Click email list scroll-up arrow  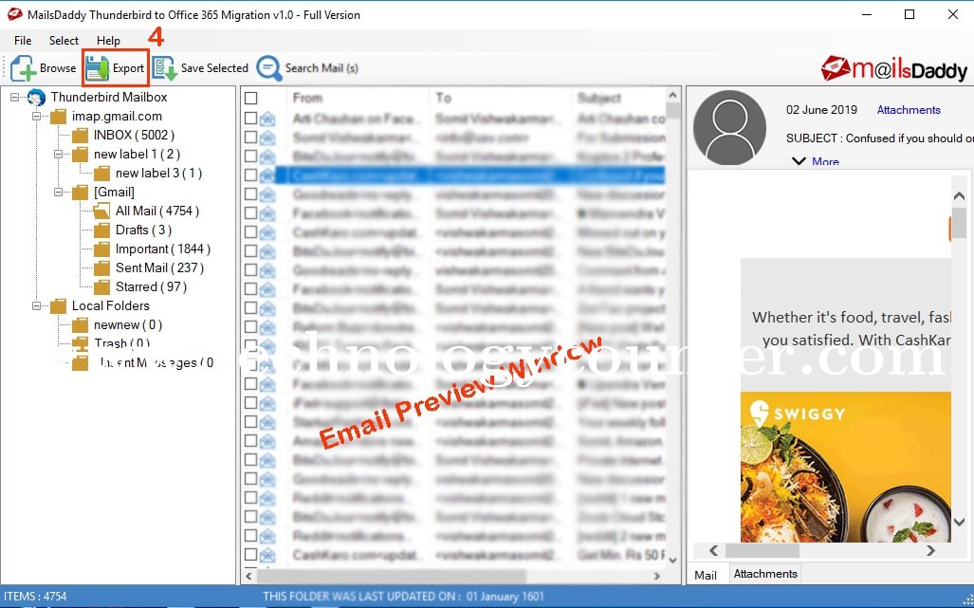[672, 96]
